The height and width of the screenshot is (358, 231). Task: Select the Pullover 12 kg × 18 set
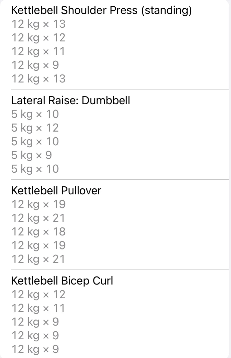point(38,232)
